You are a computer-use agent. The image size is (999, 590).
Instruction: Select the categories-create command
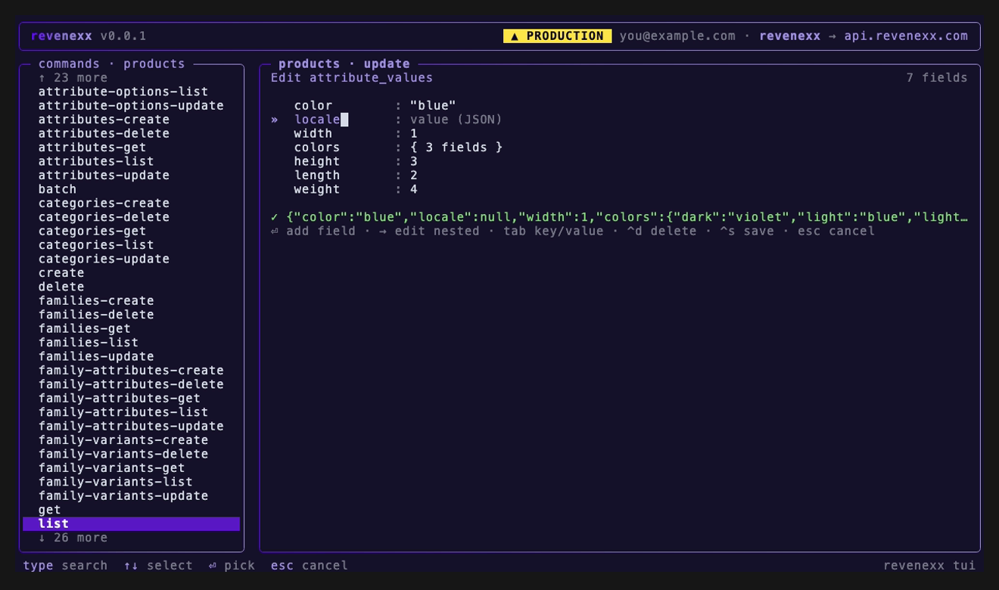(x=104, y=203)
